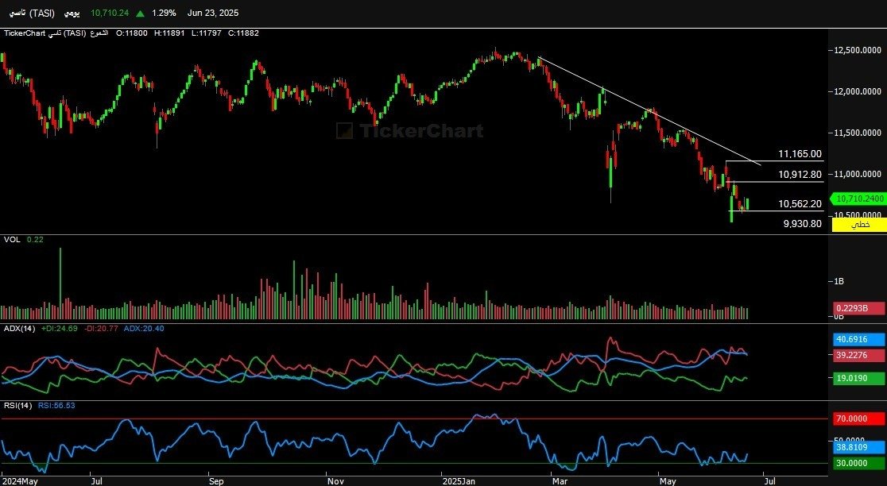Click the May time axis label
887x486 pixels.
668,481
